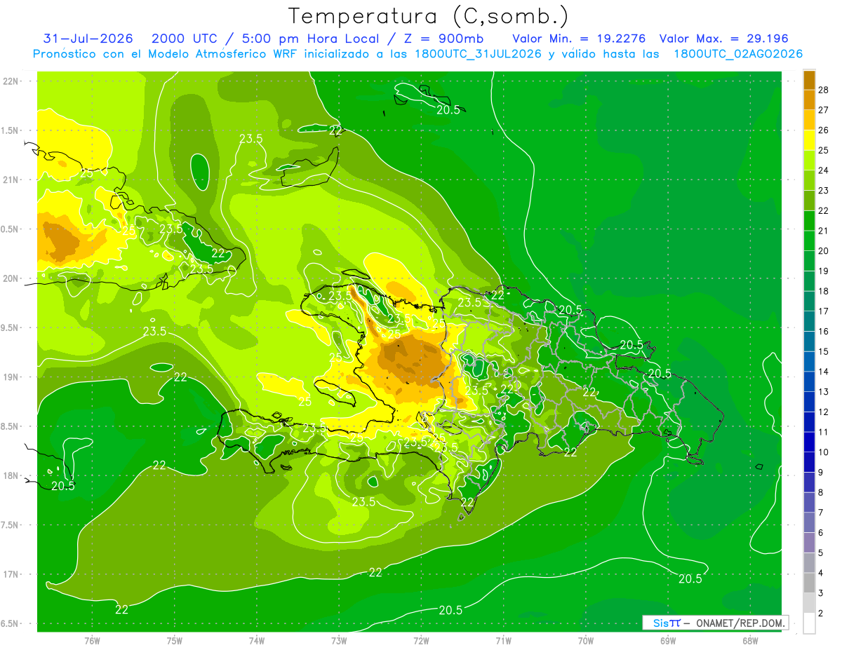Click the blue legend swatch between 12 and 13
The image size is (842, 650).
pyautogui.click(x=809, y=402)
